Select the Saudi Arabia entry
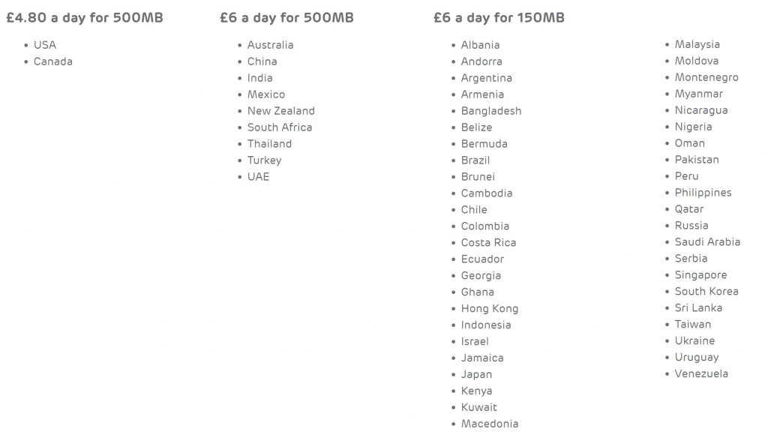 click(707, 241)
